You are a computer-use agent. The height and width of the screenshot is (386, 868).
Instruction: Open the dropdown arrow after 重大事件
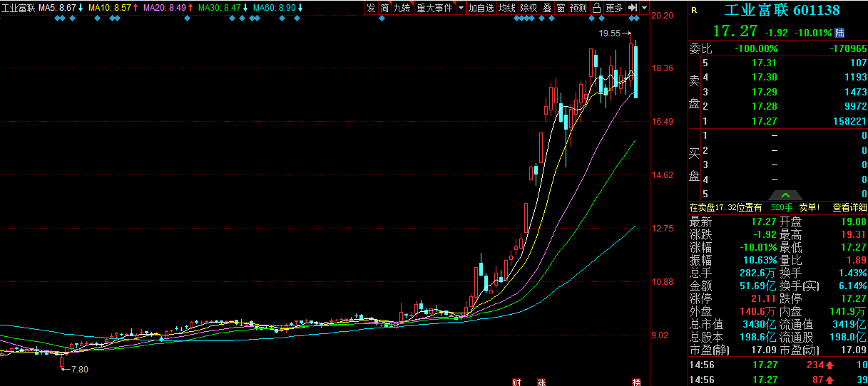click(461, 8)
